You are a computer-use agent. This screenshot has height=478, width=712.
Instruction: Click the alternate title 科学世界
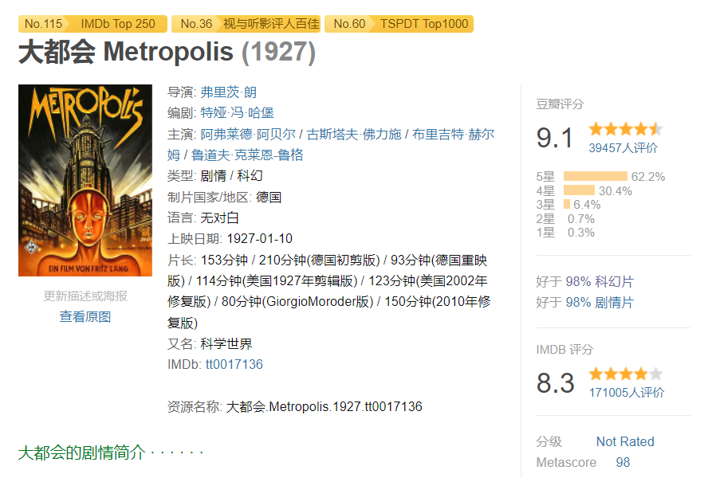point(226,343)
